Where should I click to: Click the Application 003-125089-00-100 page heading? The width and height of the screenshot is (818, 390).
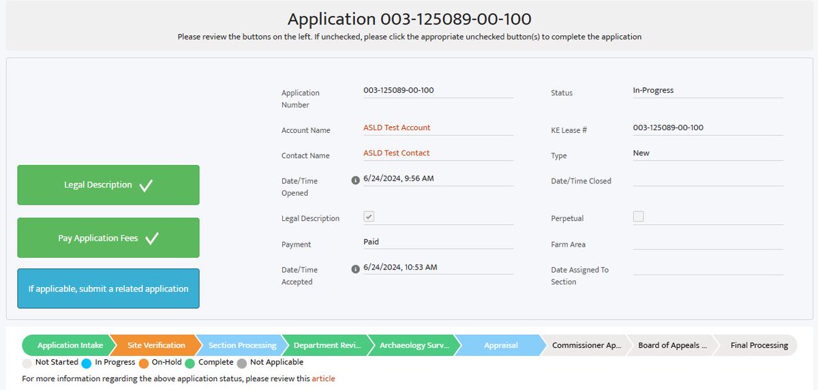point(409,18)
